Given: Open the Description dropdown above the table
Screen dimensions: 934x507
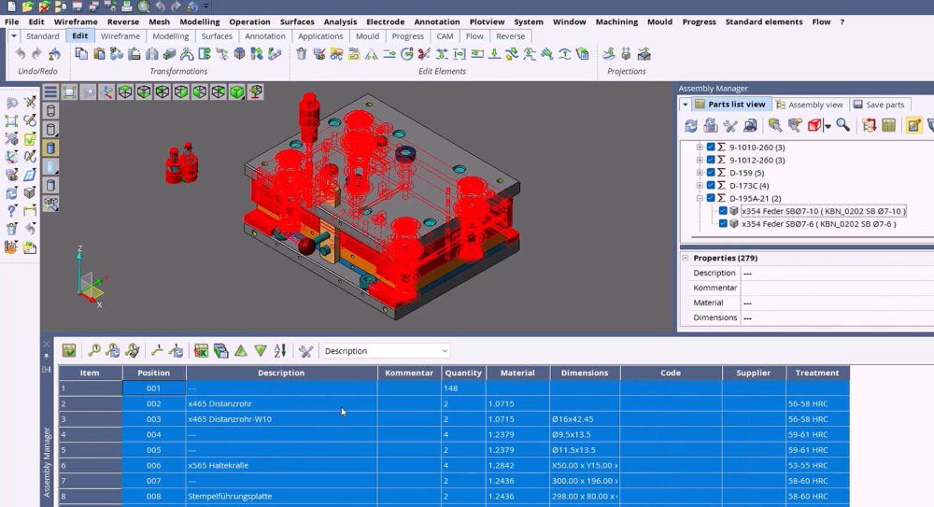Looking at the screenshot, I should (x=444, y=351).
